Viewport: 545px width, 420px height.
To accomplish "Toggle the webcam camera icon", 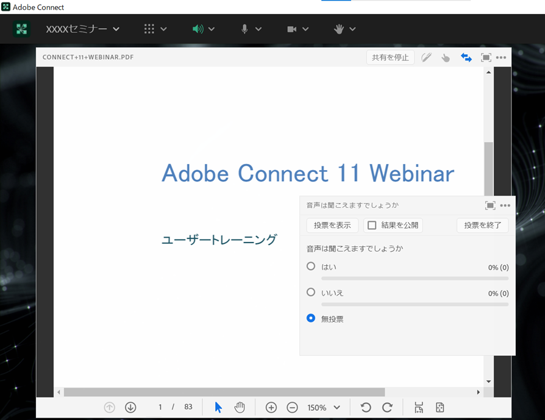I will point(291,29).
